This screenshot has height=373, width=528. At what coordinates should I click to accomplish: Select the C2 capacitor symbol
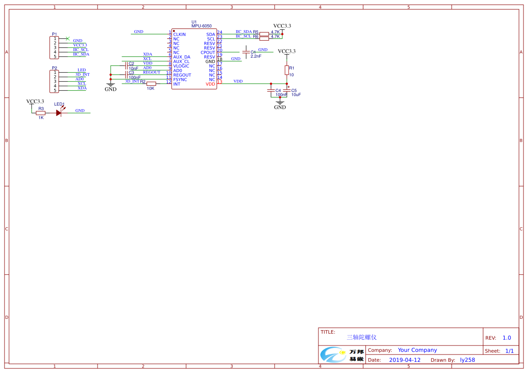(x=126, y=65)
